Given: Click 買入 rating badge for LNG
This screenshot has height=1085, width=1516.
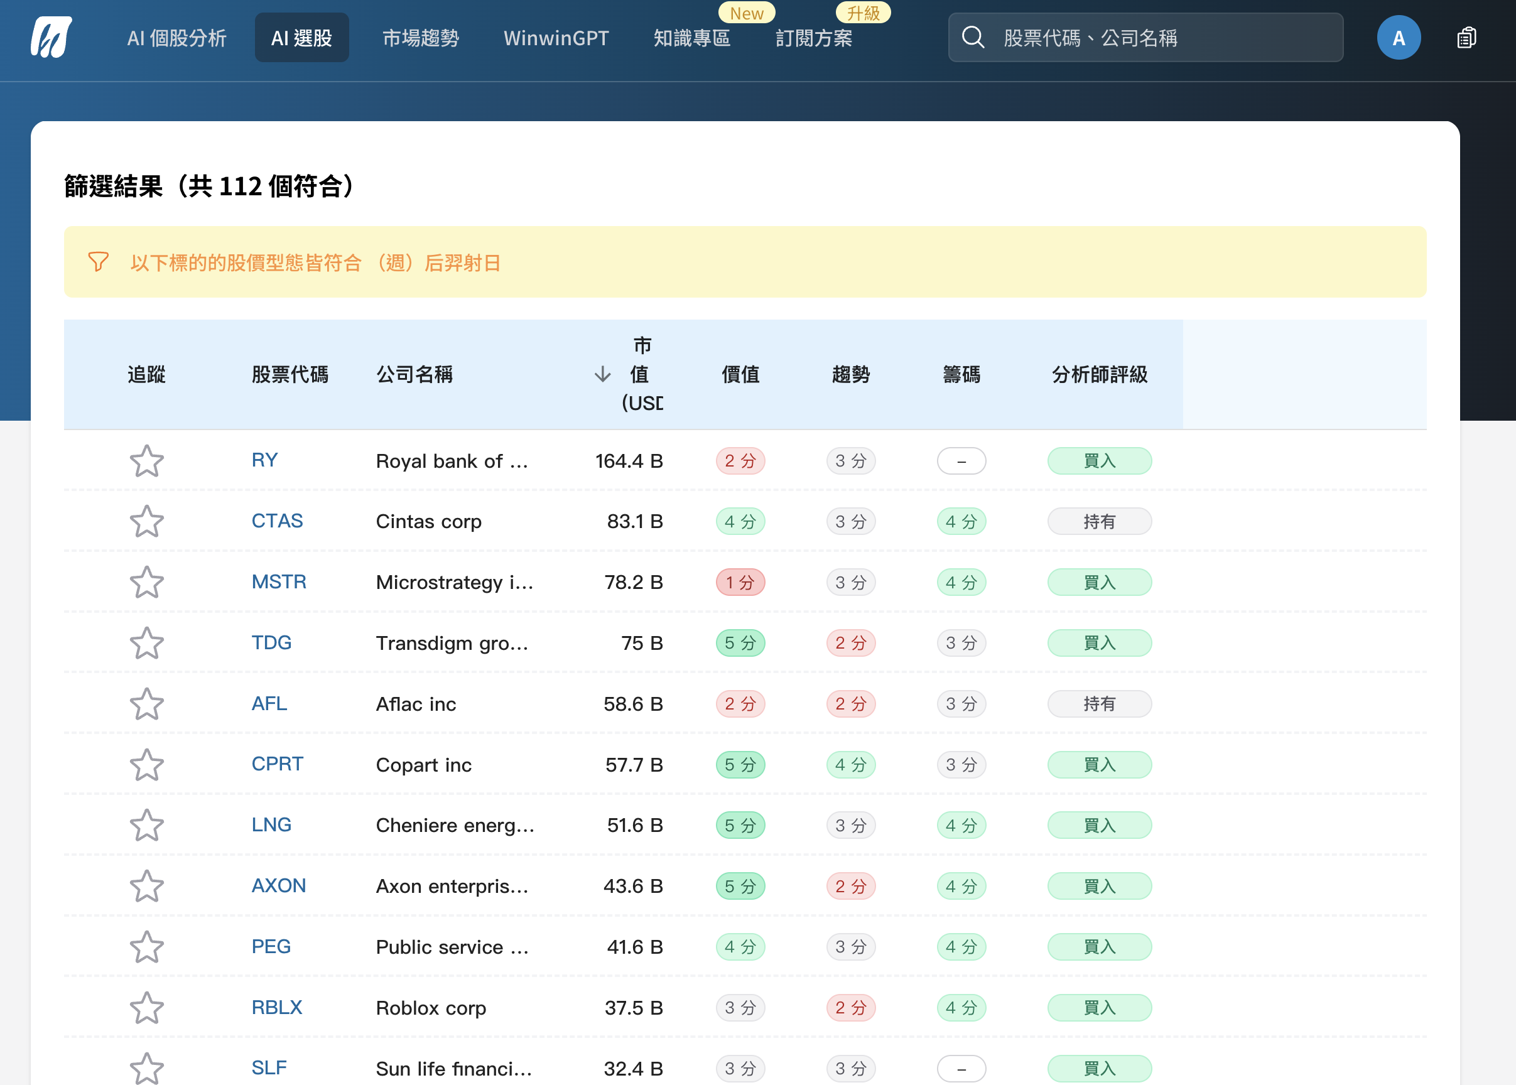Looking at the screenshot, I should coord(1099,826).
